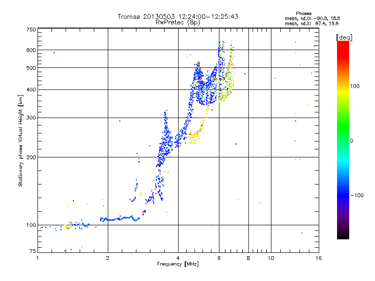This screenshot has width=375, height=281.
Task: Click the y-axis tick label "750"
Action: tap(31, 30)
